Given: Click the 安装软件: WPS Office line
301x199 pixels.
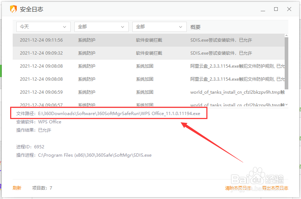Looking at the screenshot, I should click(x=38, y=122).
